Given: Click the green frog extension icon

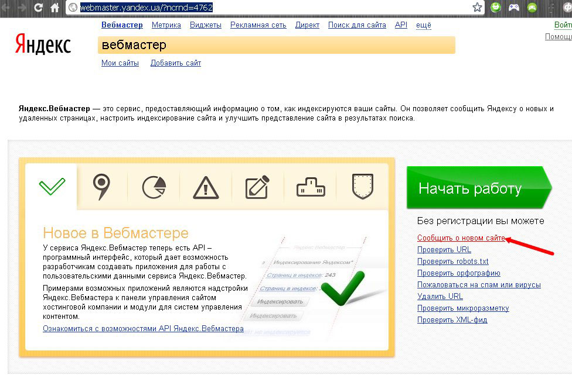Looking at the screenshot, I should tap(496, 7).
